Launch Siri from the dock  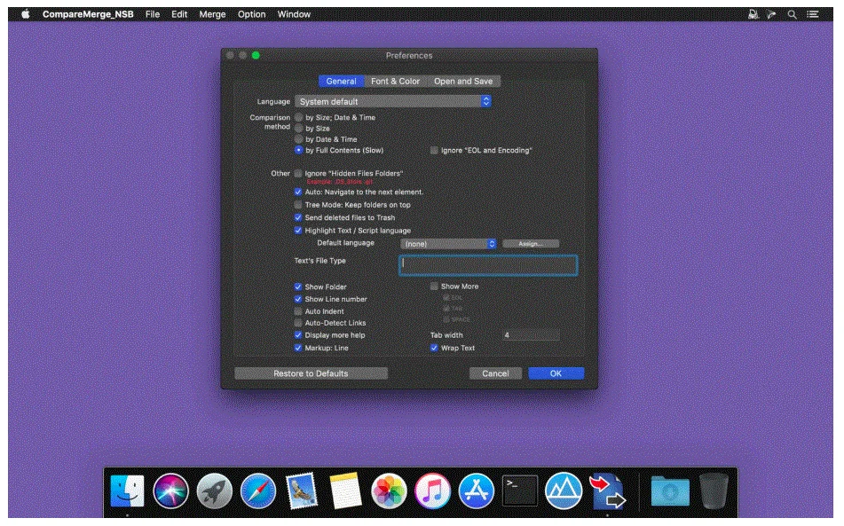click(x=170, y=491)
